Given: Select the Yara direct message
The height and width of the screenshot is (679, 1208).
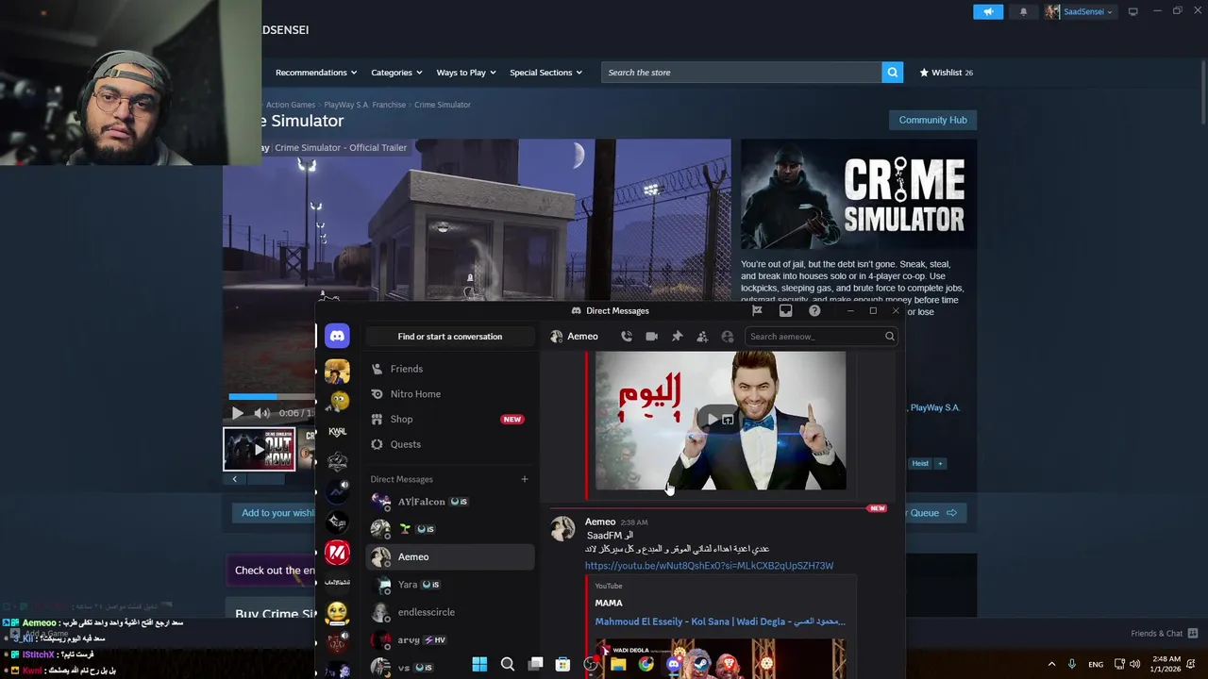Looking at the screenshot, I should click(449, 585).
